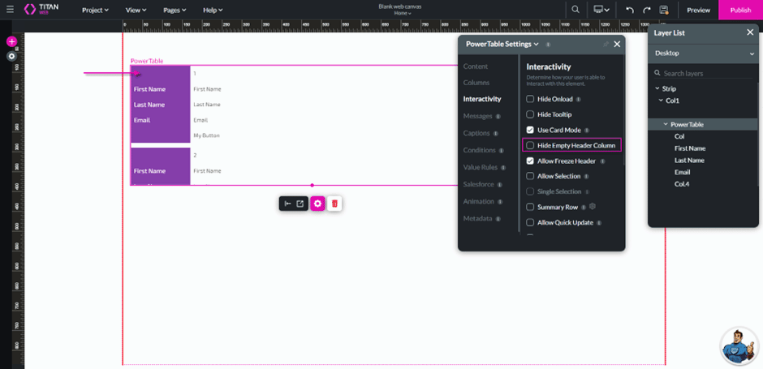Screen dimensions: 763x369
Task: Collapse the PowerTable node in layer tree
Action: (x=666, y=125)
